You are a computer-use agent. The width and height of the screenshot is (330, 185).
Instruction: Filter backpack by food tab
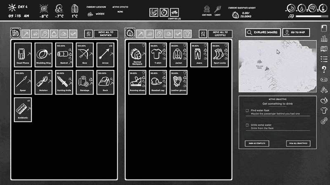159,34
